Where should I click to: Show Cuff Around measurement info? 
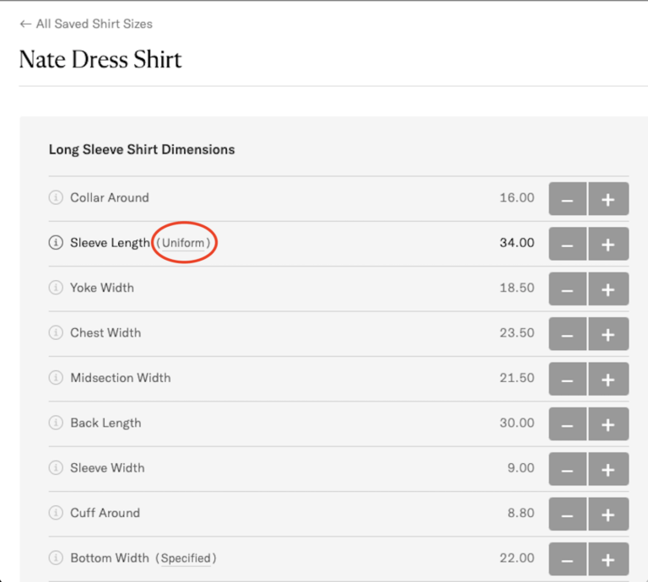pyautogui.click(x=56, y=513)
